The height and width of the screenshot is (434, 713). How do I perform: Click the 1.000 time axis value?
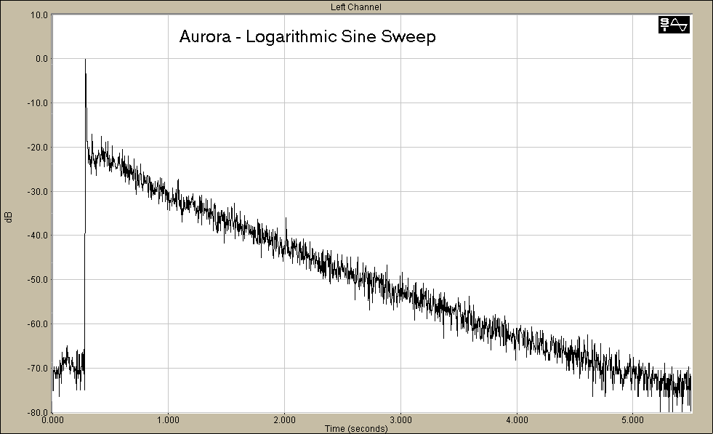(x=168, y=420)
